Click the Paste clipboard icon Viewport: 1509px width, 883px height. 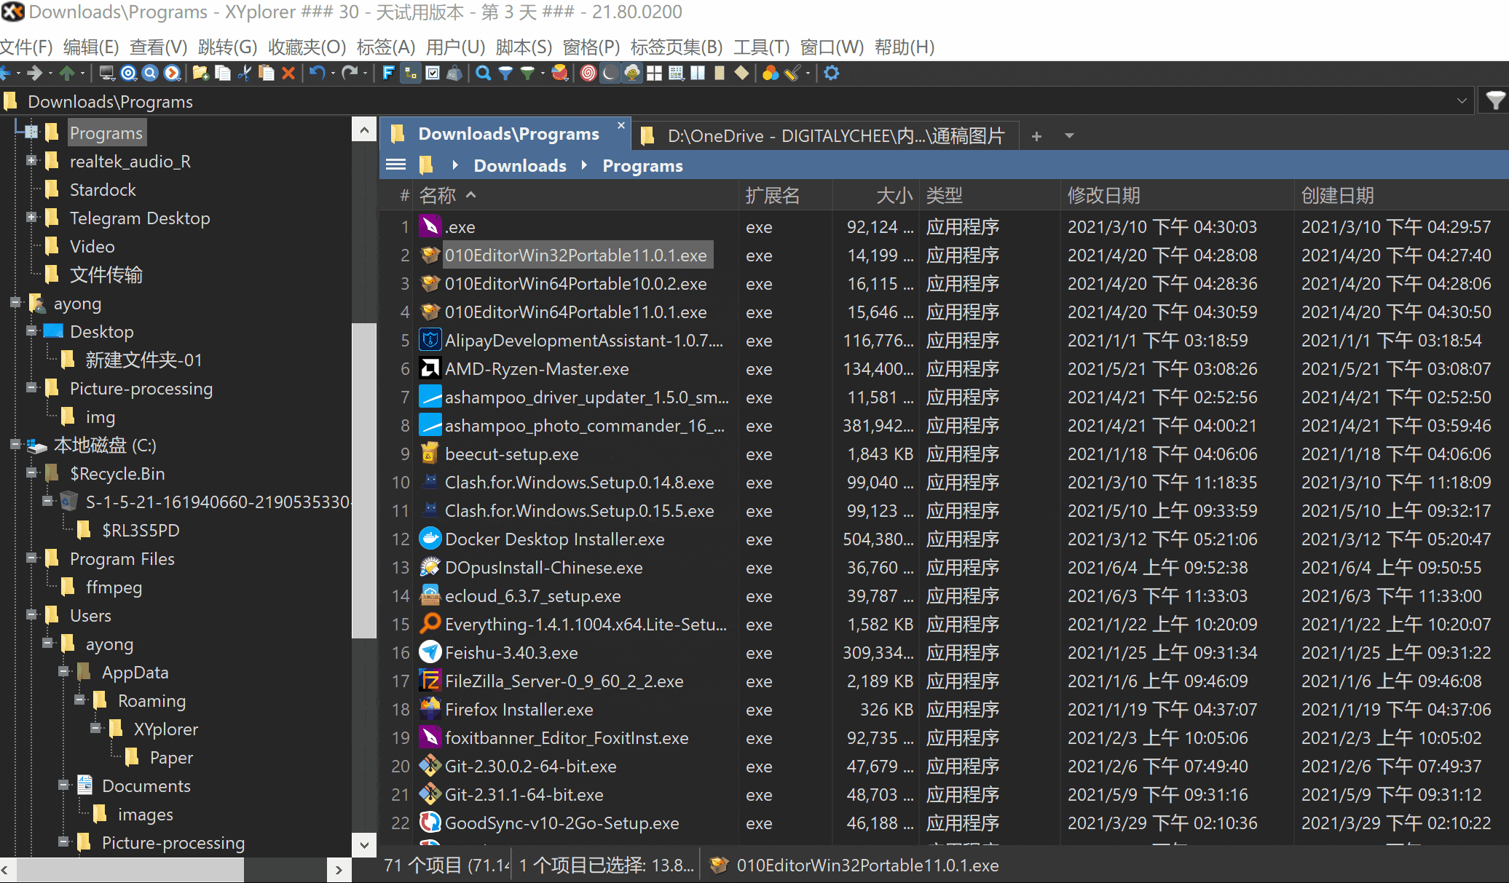tap(267, 73)
